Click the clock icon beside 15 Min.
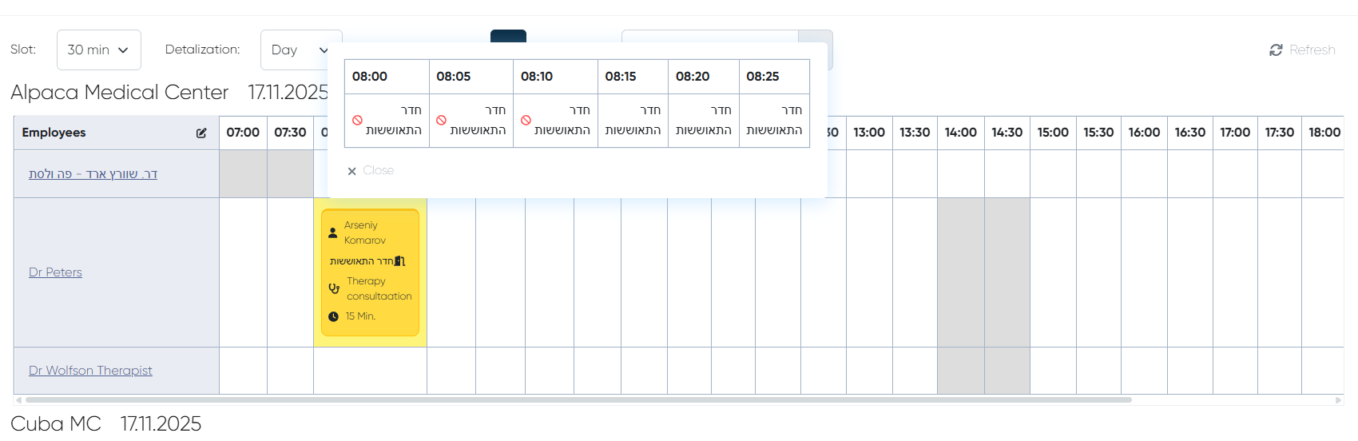 click(334, 316)
